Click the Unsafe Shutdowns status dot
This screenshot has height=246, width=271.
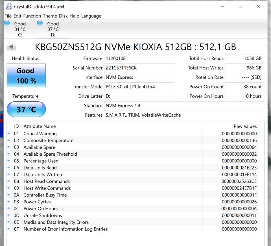click(x=8, y=215)
